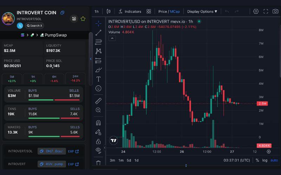Click the 2.5M current price label

coord(262,104)
